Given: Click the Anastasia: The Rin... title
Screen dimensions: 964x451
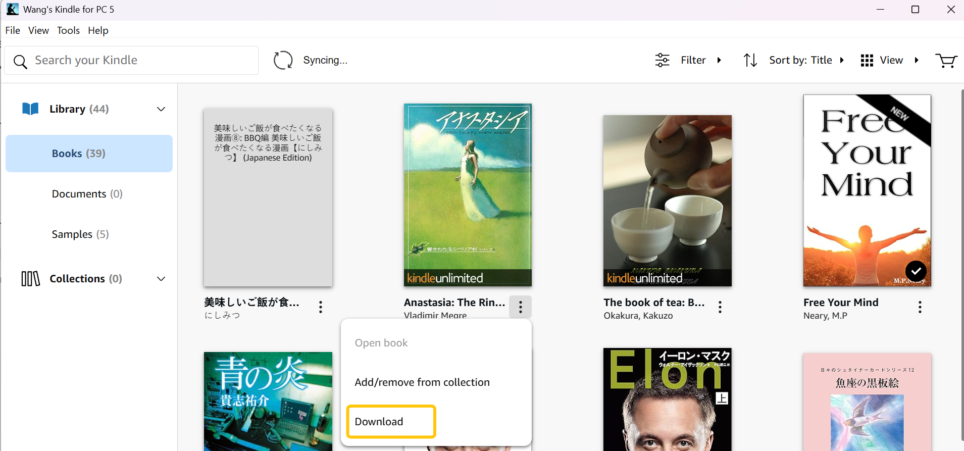Looking at the screenshot, I should [454, 303].
